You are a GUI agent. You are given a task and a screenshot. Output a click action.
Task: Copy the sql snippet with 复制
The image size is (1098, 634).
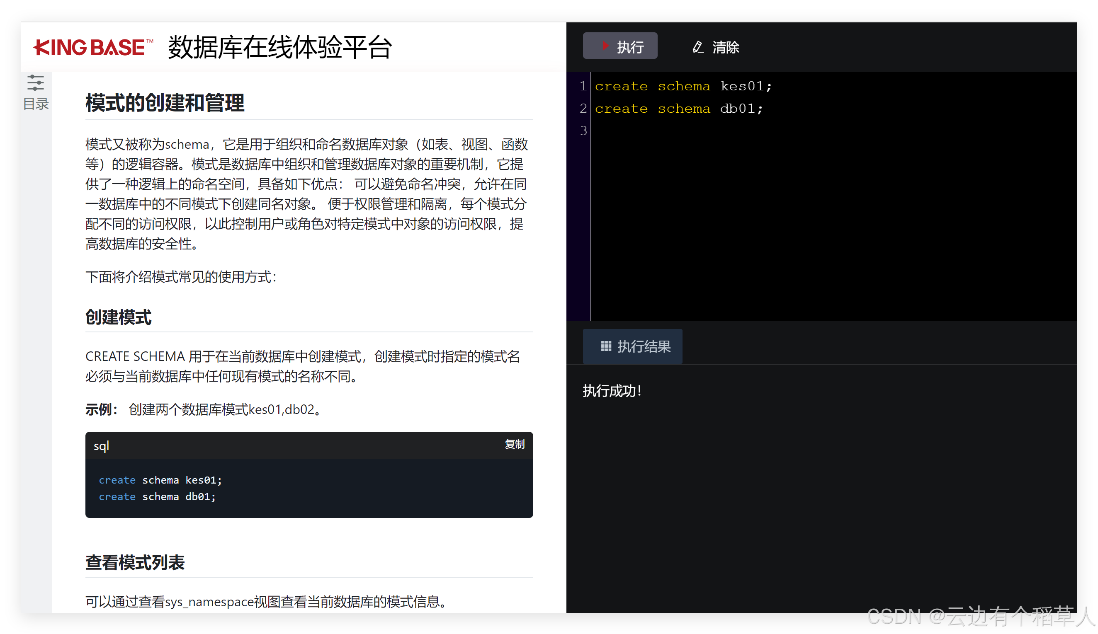pyautogui.click(x=514, y=444)
